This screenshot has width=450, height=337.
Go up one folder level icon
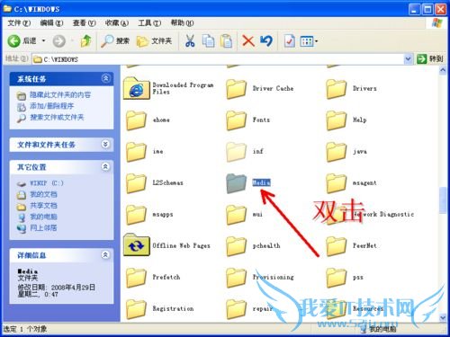pyautogui.click(x=86, y=40)
